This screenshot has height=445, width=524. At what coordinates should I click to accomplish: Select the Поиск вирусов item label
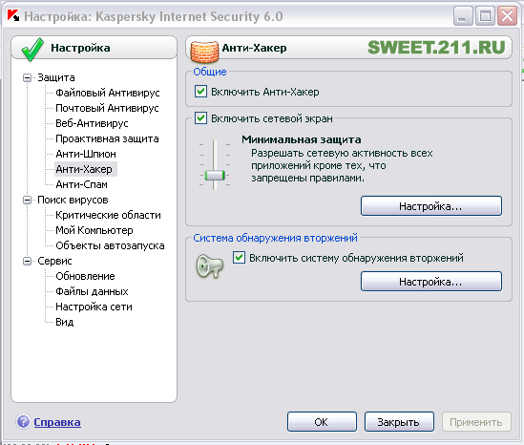coord(73,200)
